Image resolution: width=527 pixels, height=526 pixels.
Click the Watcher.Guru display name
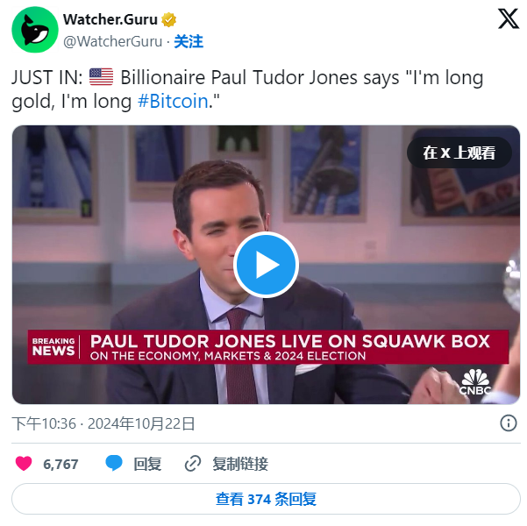110,19
